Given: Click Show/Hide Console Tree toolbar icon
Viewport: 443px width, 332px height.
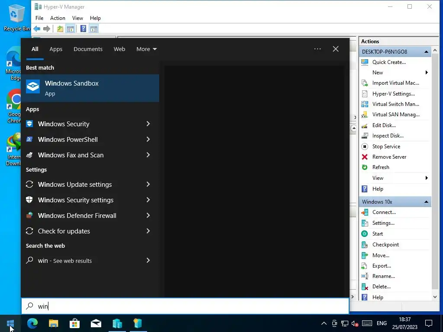Looking at the screenshot, I should point(71,29).
